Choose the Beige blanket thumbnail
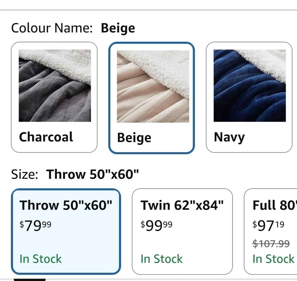Image resolution: width=297 pixels, height=281 pixels. point(153,86)
